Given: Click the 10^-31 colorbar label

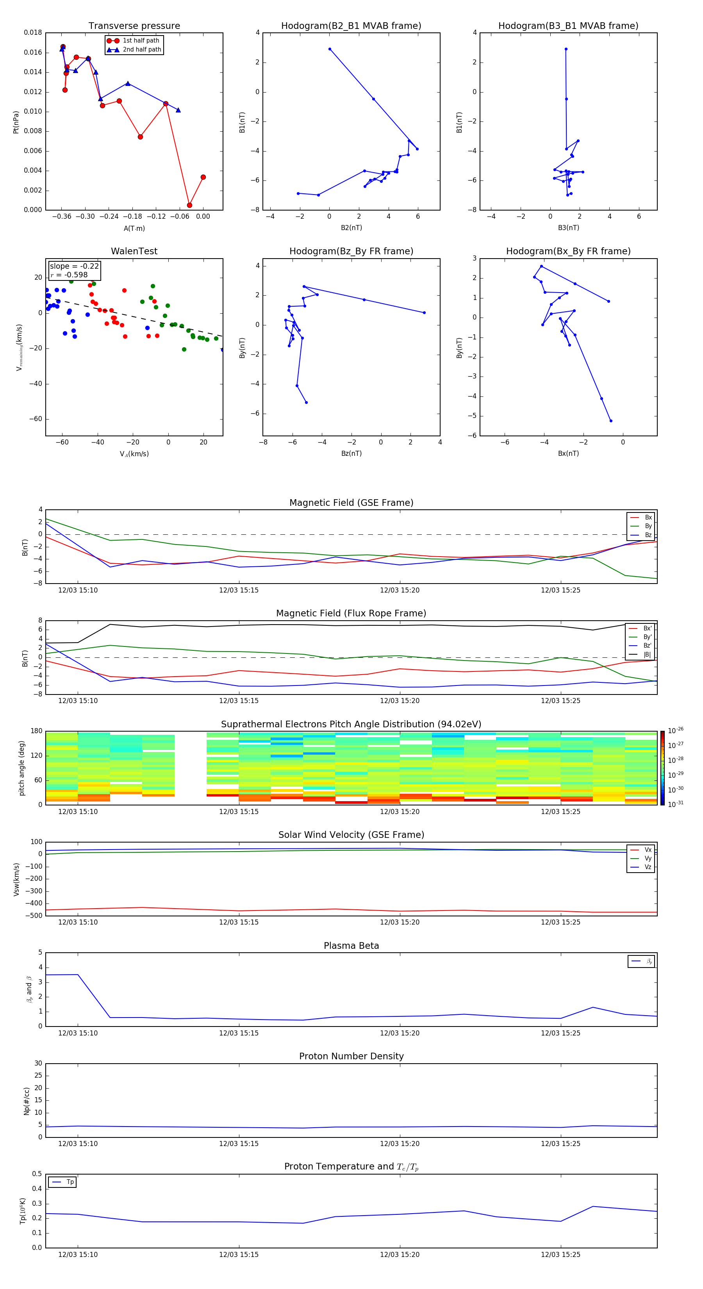Looking at the screenshot, I should click(x=676, y=804).
